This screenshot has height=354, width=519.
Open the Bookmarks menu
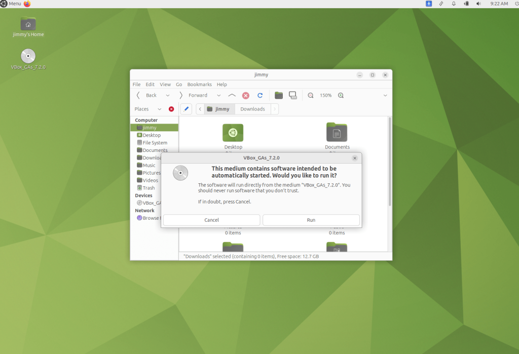[x=199, y=85]
